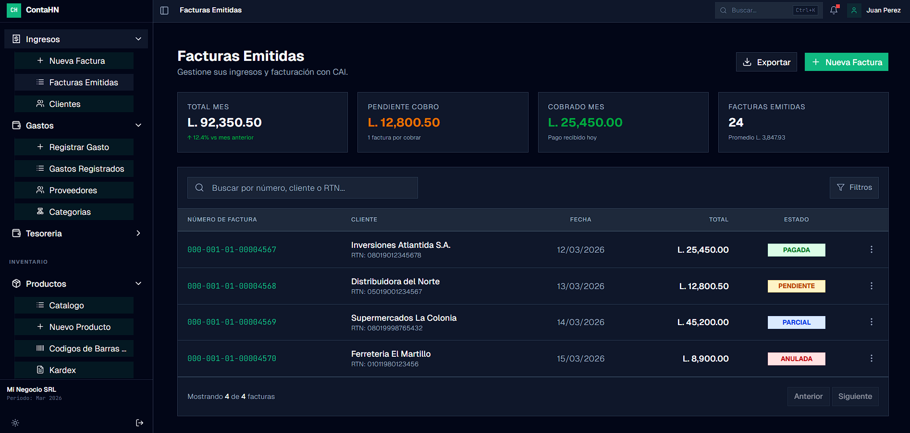The height and width of the screenshot is (433, 910).
Task: Open row options for Ferreteria El Martillo
Action: coord(871,359)
